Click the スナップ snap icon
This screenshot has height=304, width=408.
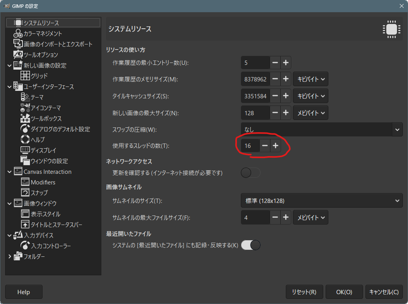click(x=25, y=193)
